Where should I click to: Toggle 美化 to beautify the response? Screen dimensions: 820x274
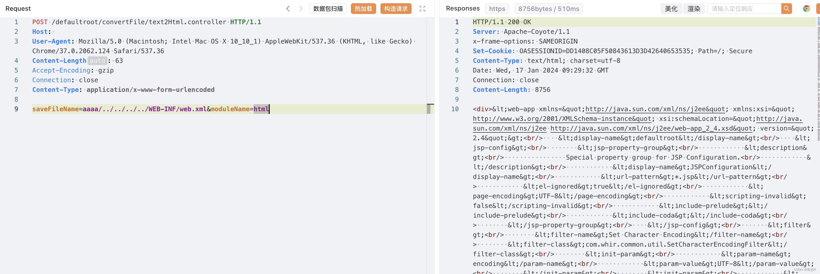coord(671,9)
